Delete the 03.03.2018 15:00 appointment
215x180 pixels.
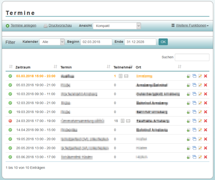tap(205, 76)
